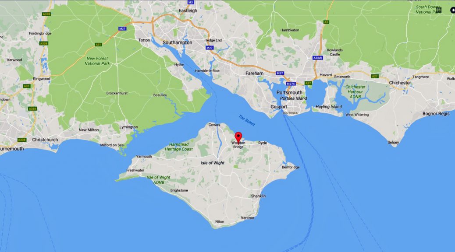Click the A3(M) road shield
The width and height of the screenshot is (455, 252).
point(318,58)
